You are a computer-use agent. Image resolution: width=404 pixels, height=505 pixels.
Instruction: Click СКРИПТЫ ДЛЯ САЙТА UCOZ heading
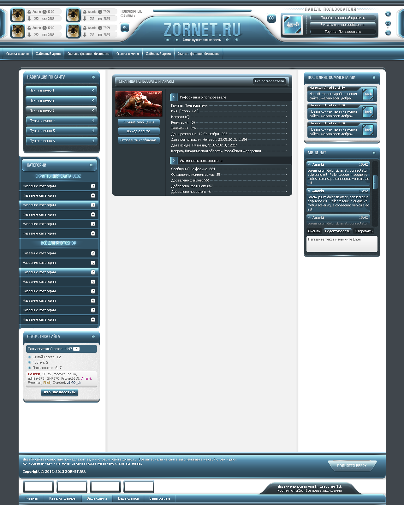click(x=58, y=176)
